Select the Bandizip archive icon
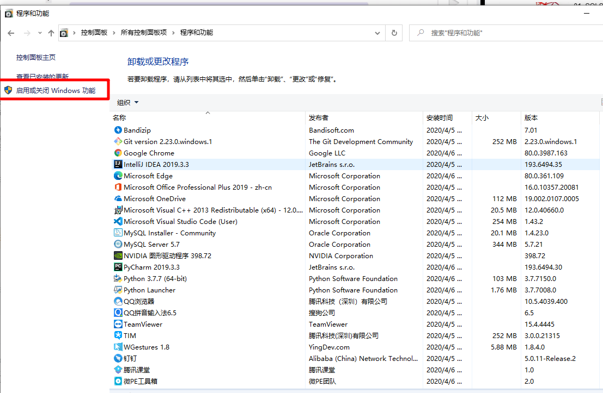 118,130
